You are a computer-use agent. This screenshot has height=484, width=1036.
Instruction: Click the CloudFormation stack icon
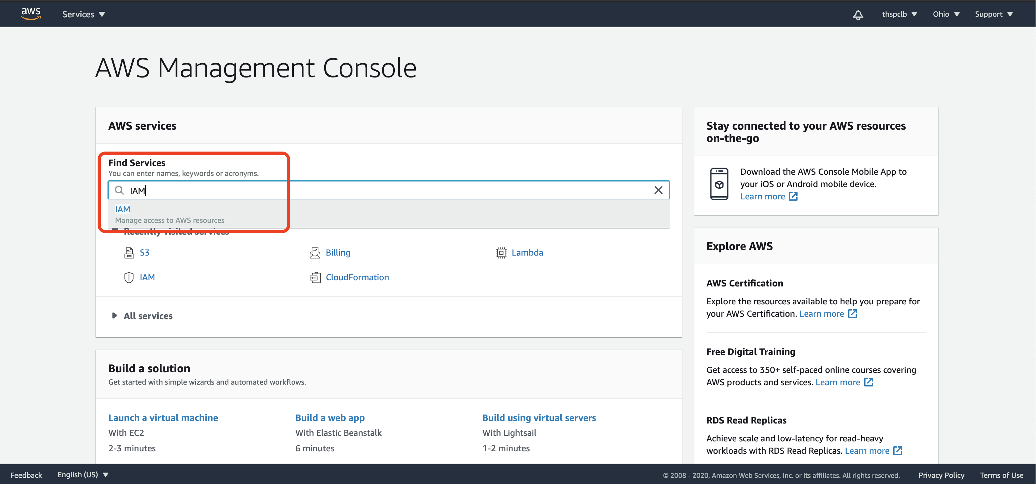pyautogui.click(x=315, y=277)
